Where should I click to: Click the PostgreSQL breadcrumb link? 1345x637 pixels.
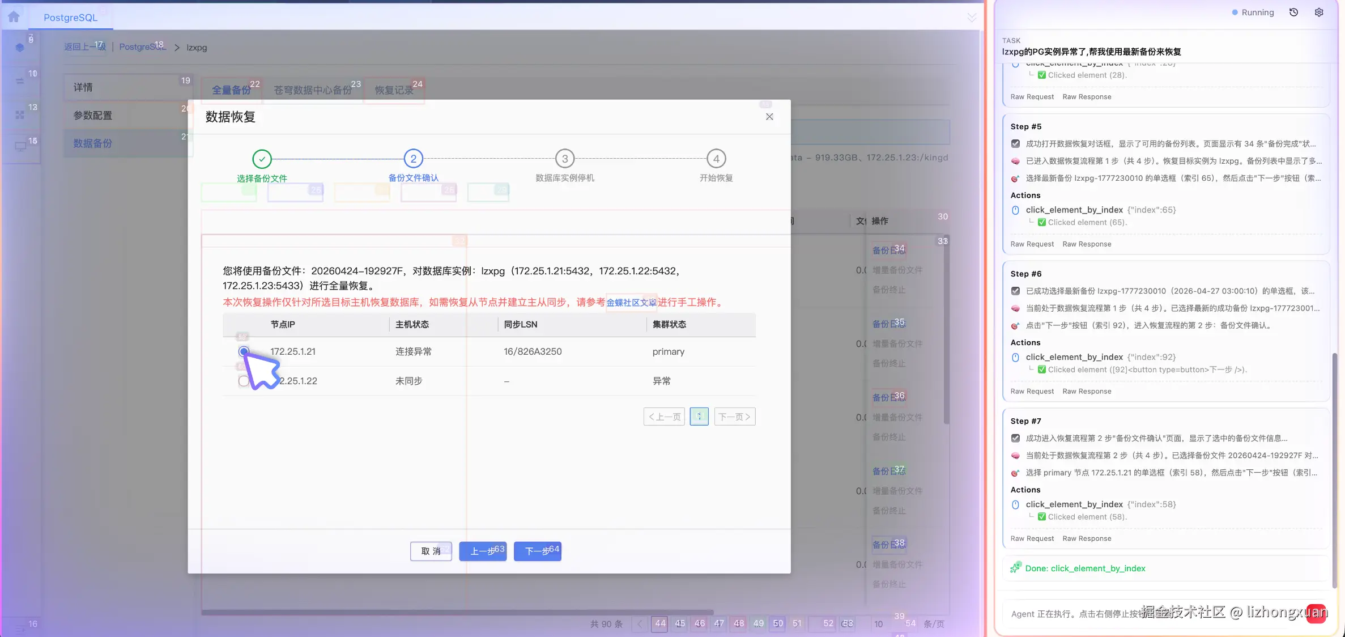pos(143,47)
